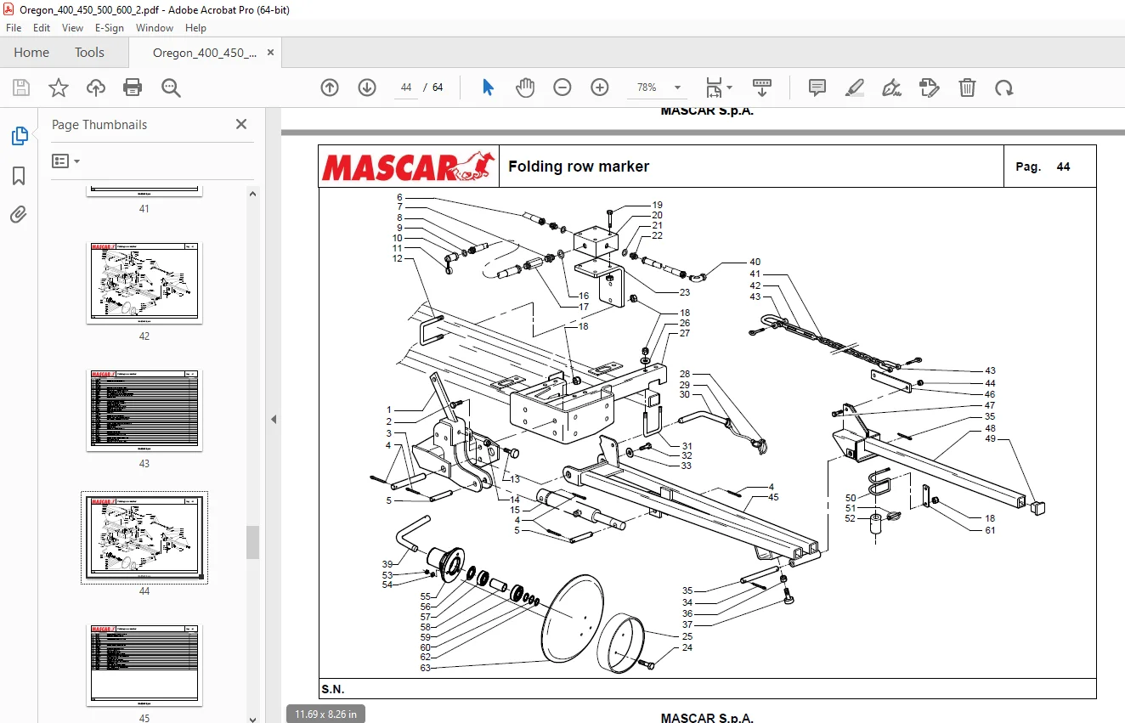The image size is (1125, 723).
Task: Show Page Thumbnails panel icon in sidebar
Action: coord(19,136)
